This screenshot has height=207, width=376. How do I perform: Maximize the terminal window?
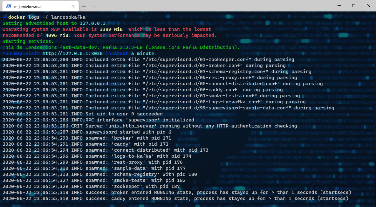click(x=354, y=6)
